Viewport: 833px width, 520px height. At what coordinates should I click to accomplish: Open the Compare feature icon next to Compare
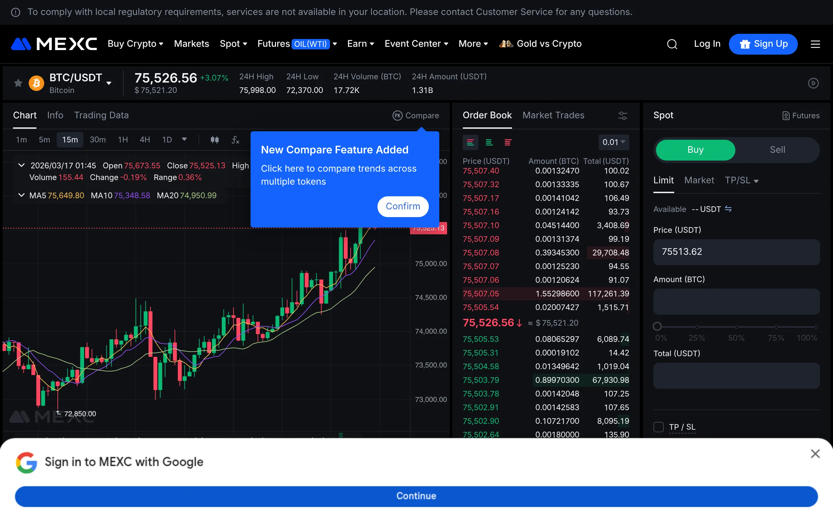point(398,116)
